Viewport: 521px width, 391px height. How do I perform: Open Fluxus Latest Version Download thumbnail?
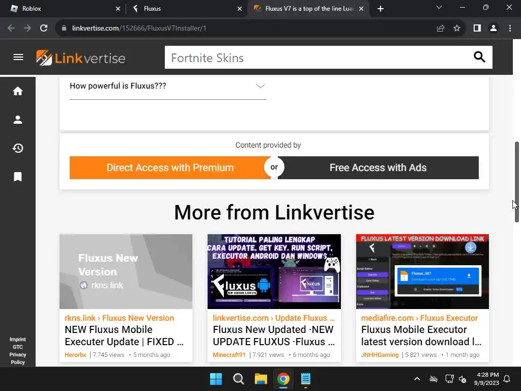[422, 272]
